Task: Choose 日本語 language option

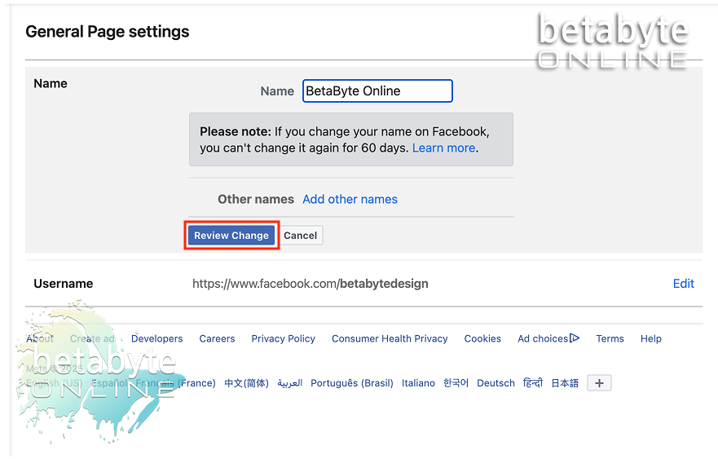Action: pyautogui.click(x=565, y=383)
